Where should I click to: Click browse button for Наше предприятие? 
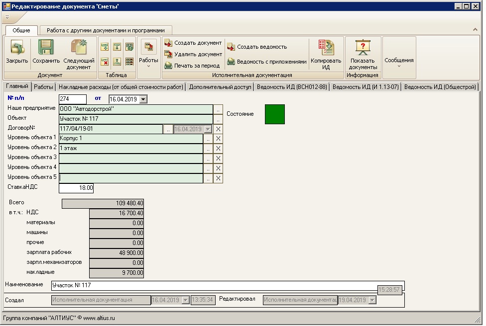[x=218, y=109]
